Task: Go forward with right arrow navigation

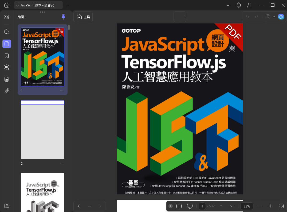Action: tap(100, 206)
